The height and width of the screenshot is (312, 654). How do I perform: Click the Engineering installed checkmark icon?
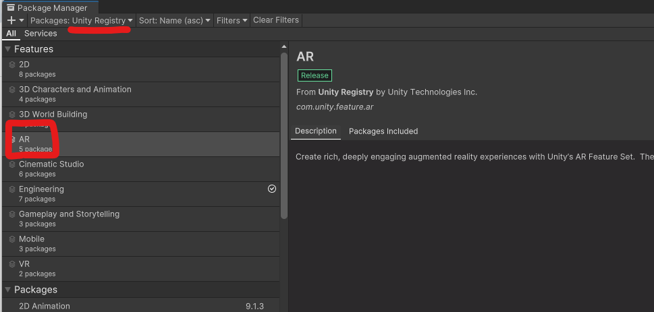[272, 189]
